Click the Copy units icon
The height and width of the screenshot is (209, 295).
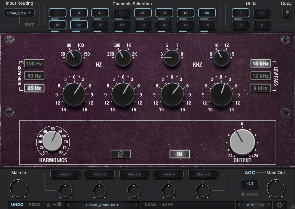point(286,13)
